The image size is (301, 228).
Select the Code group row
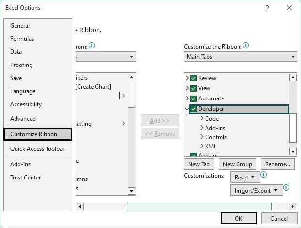click(212, 119)
